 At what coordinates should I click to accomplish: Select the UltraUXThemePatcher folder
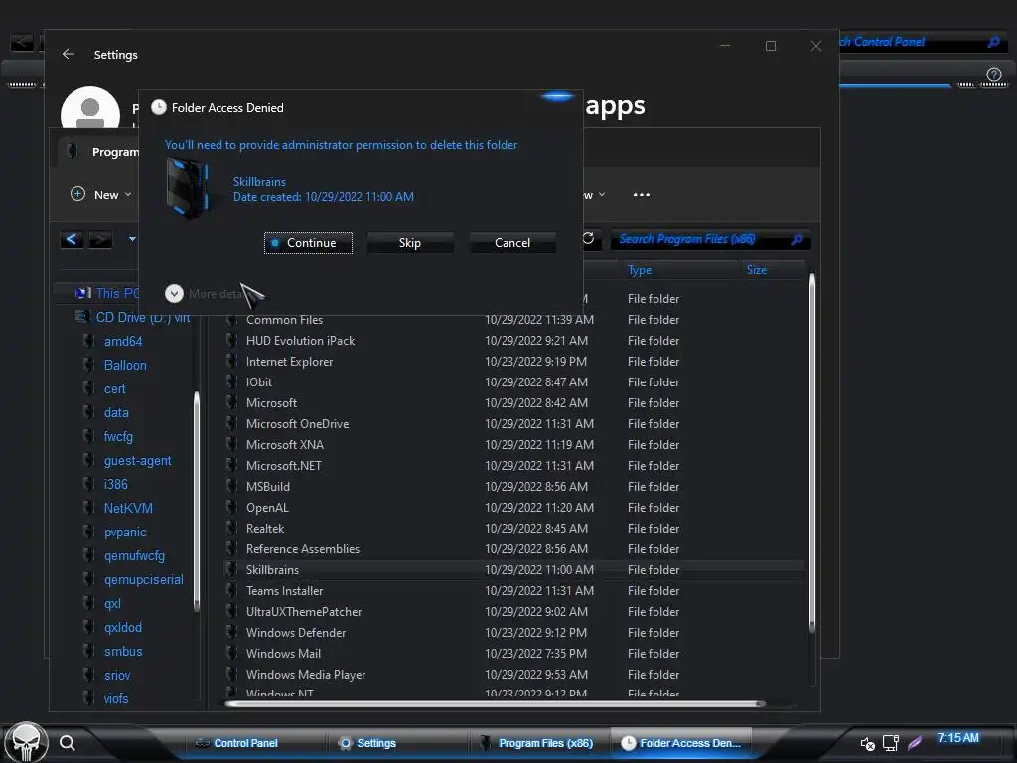pyautogui.click(x=515, y=611)
